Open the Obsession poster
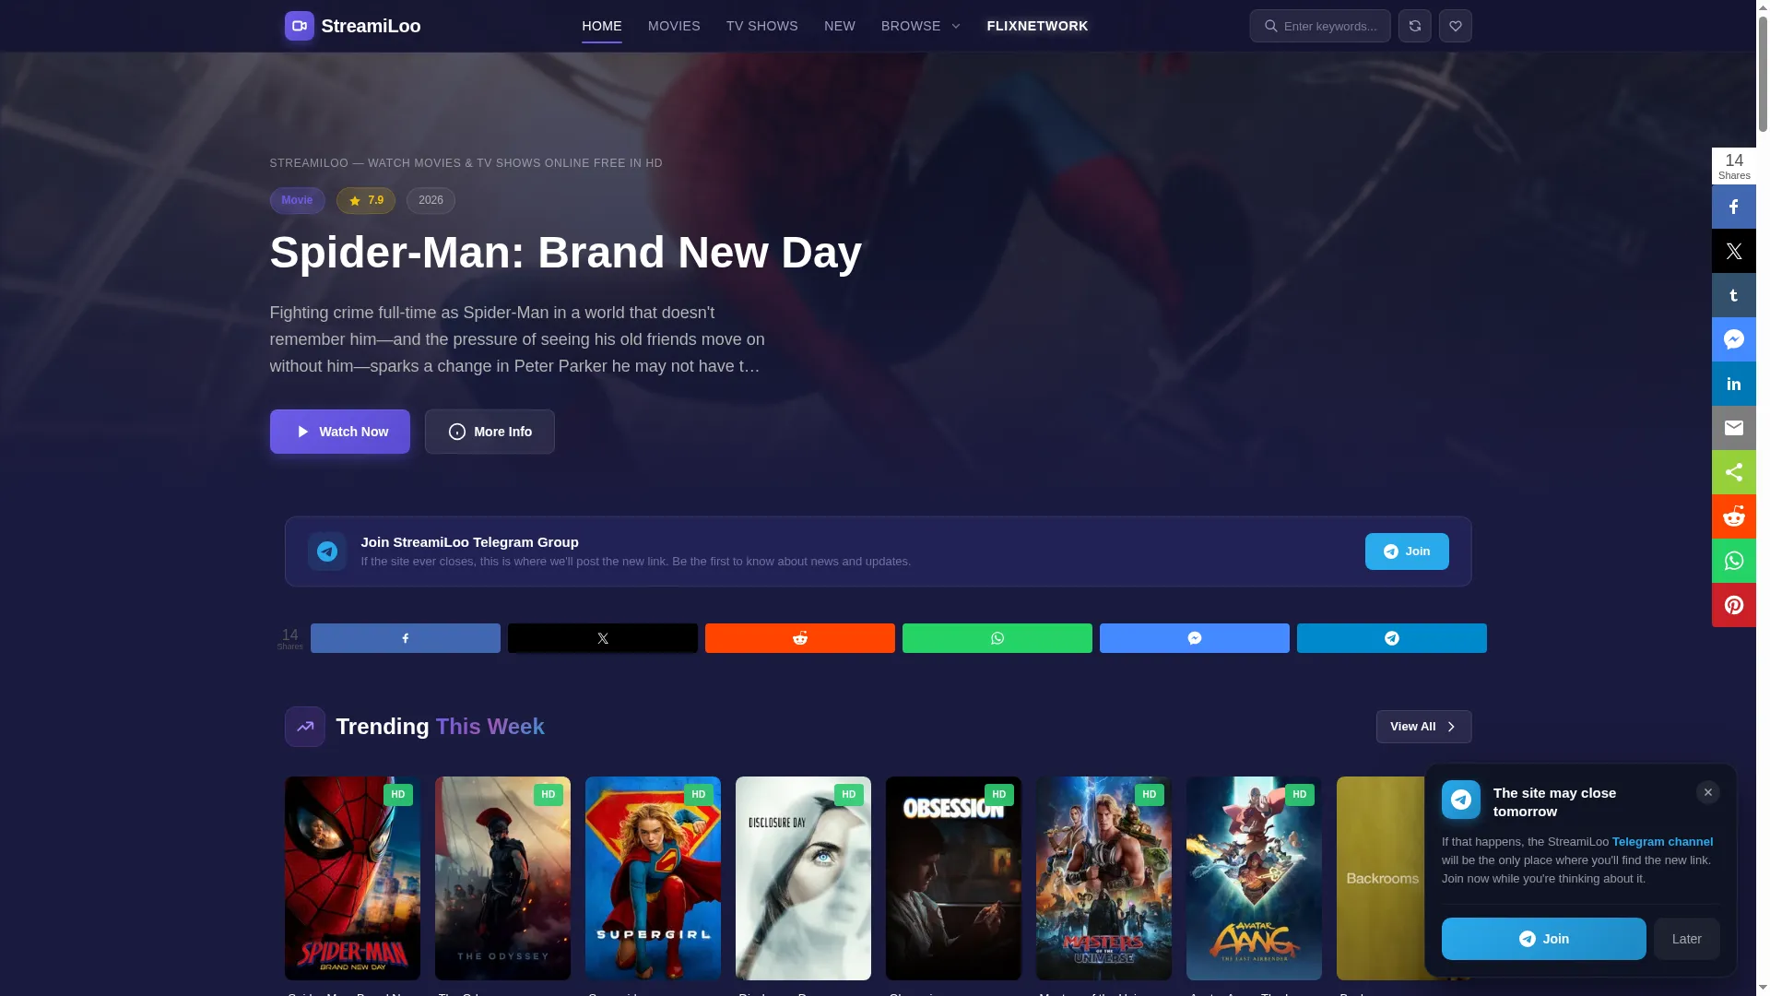Viewport: 1770px width, 996px height. point(953,878)
